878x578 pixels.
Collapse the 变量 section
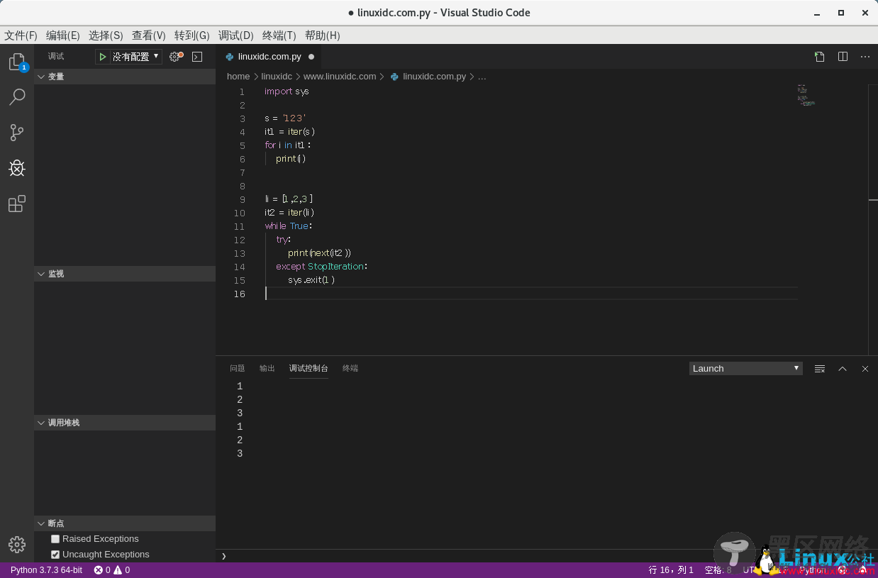click(x=56, y=77)
